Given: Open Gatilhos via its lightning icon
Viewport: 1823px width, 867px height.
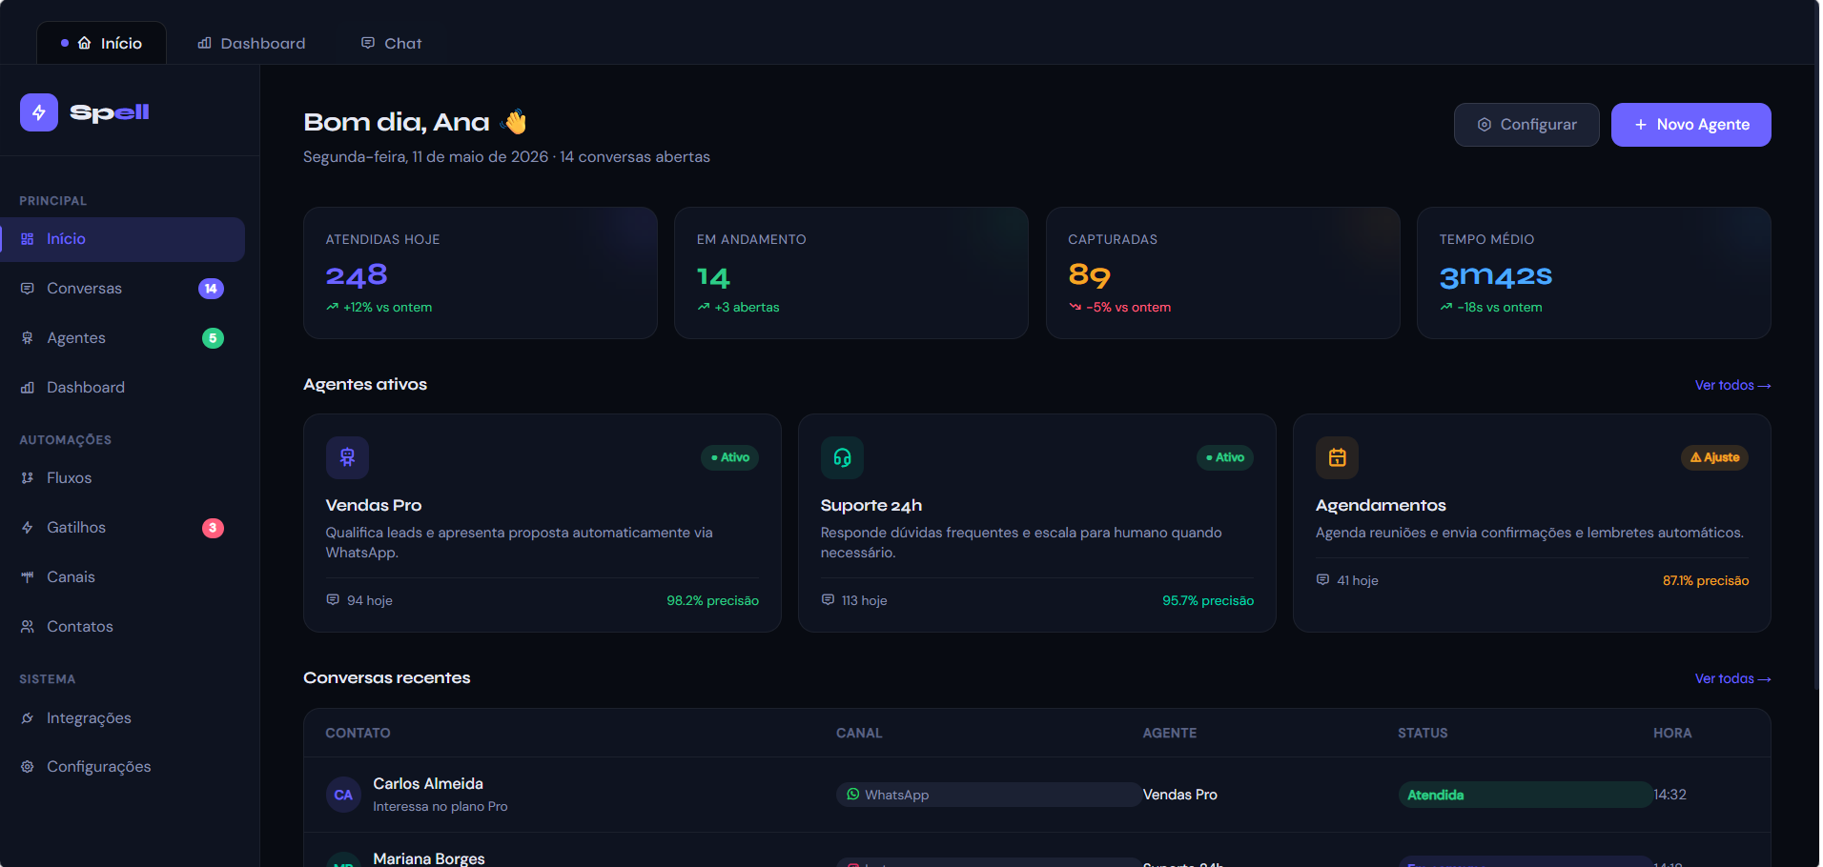Looking at the screenshot, I should [x=28, y=528].
